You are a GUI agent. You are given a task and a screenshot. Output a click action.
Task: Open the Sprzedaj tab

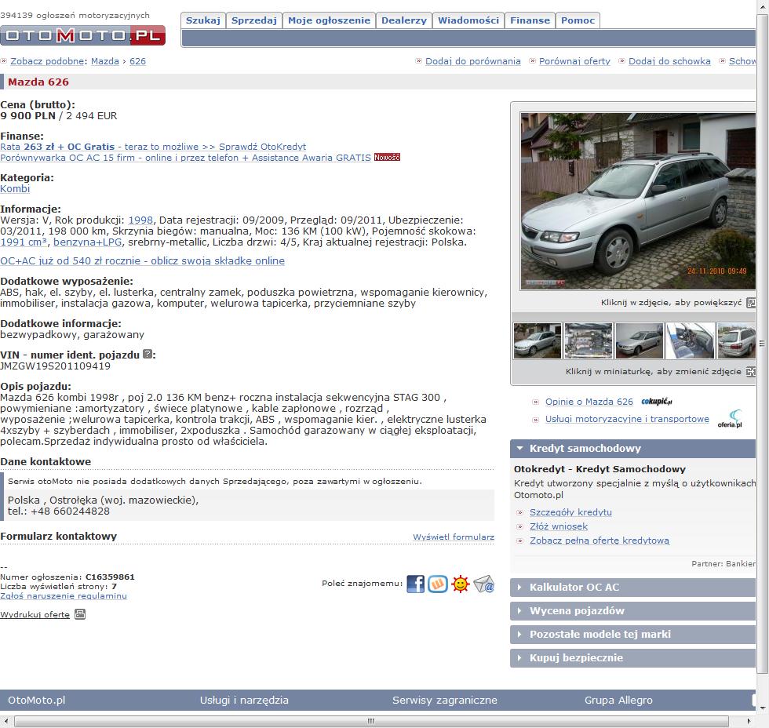coord(254,20)
